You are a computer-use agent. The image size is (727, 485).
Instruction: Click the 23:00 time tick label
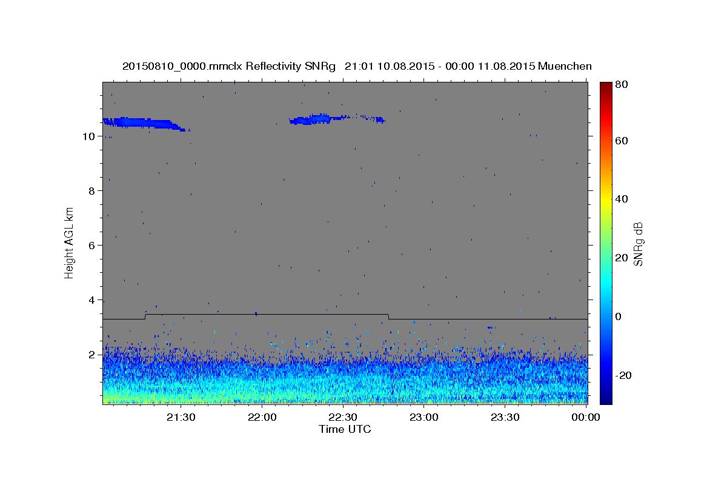pos(423,418)
